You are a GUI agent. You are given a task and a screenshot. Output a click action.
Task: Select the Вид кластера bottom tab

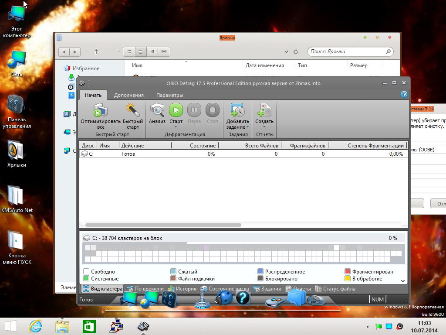(102, 289)
